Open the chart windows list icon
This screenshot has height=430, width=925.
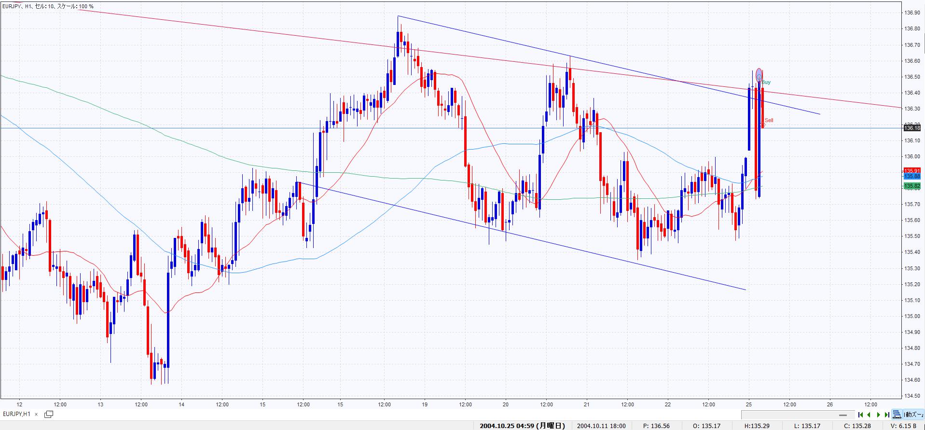coord(49,414)
